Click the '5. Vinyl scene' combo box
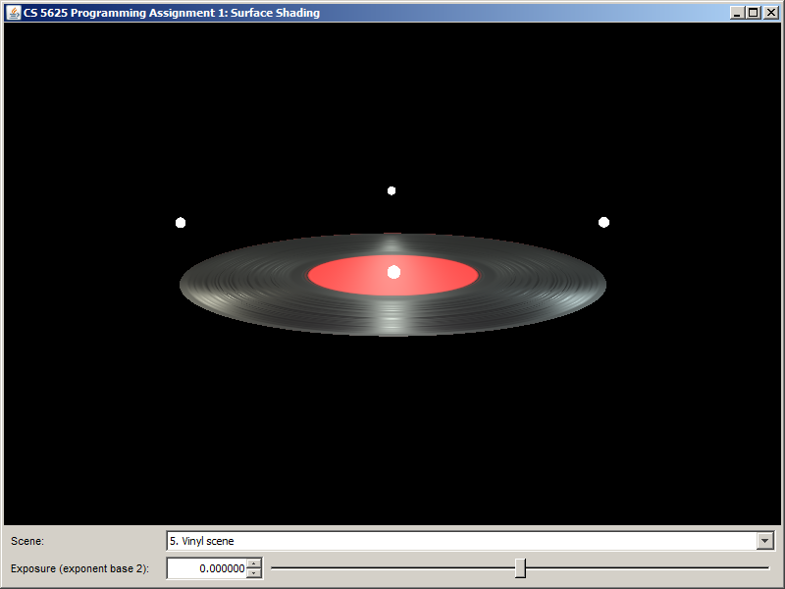Screen dimensions: 785x589 point(461,541)
